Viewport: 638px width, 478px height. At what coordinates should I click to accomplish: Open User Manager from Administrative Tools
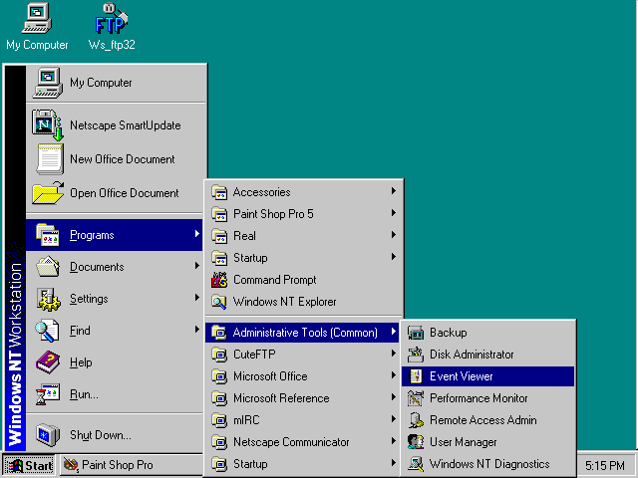pyautogui.click(x=487, y=442)
